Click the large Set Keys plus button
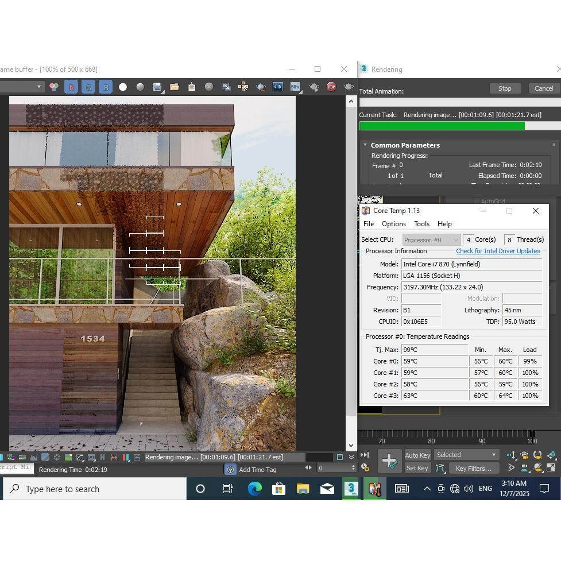561x561 pixels. 389,461
